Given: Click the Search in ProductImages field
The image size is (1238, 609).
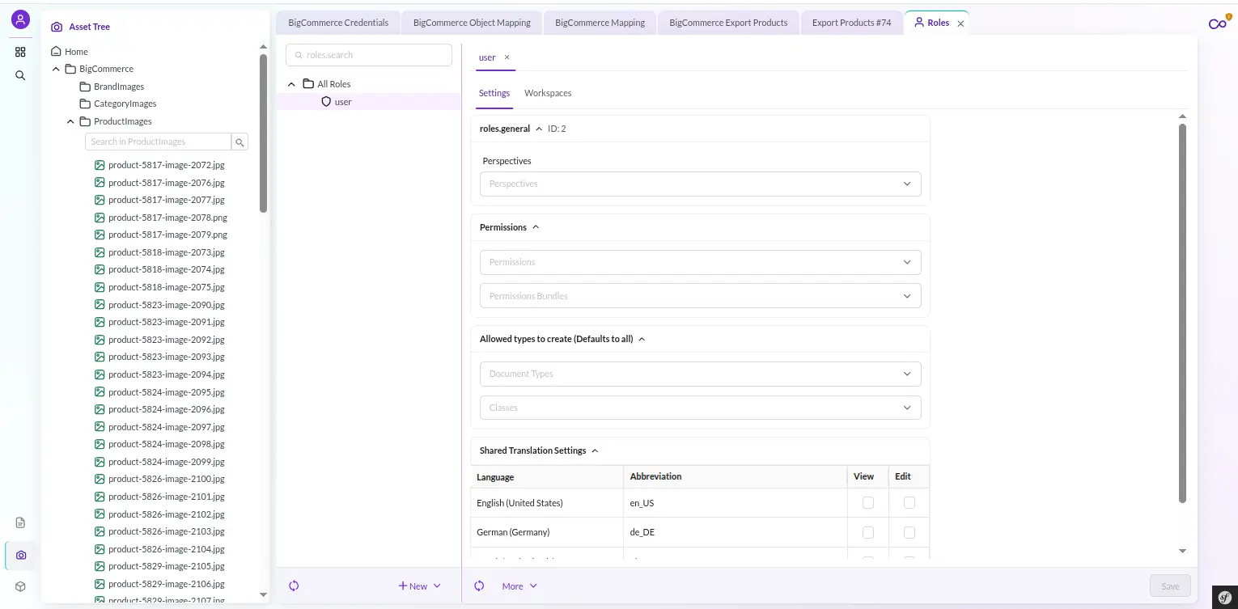Looking at the screenshot, I should click(x=158, y=142).
